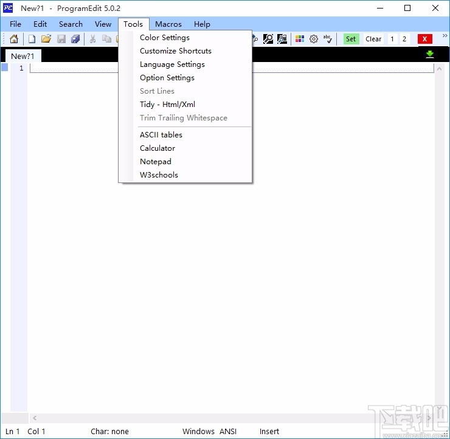
Task: Click the Cut scissors icon
Action: coord(92,39)
